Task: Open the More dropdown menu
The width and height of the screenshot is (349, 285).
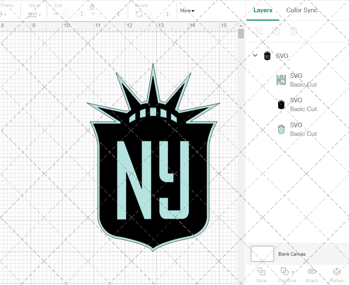Action: pos(187,11)
